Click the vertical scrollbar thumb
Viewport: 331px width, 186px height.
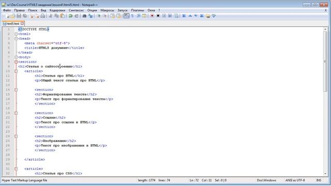point(325,61)
